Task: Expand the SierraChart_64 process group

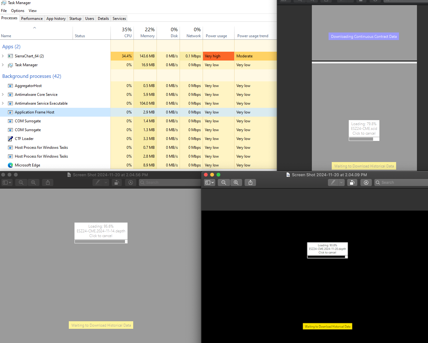Action: coord(3,56)
